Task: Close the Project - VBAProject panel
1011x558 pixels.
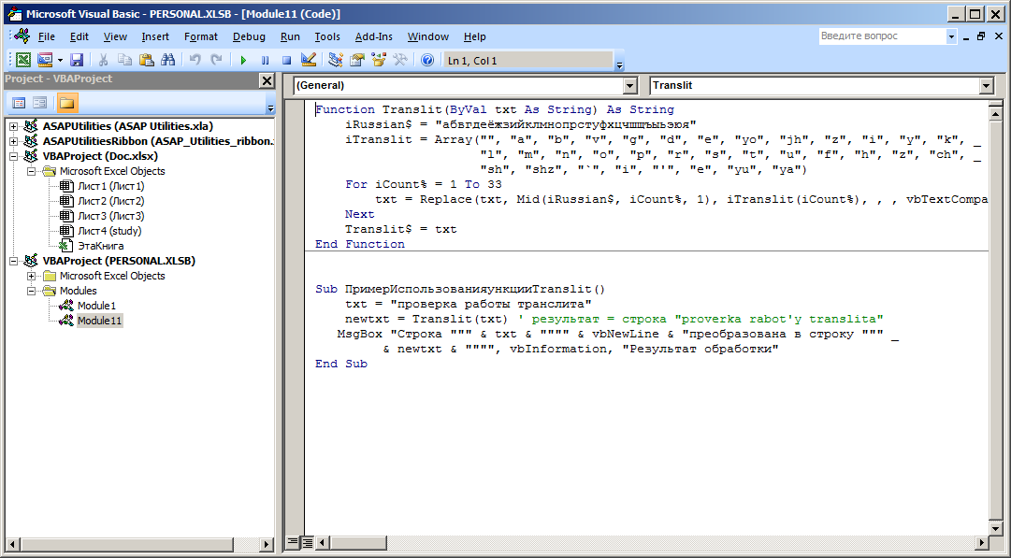Action: (267, 79)
